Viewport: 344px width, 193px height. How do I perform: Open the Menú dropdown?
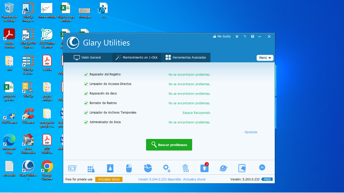pos(265,58)
